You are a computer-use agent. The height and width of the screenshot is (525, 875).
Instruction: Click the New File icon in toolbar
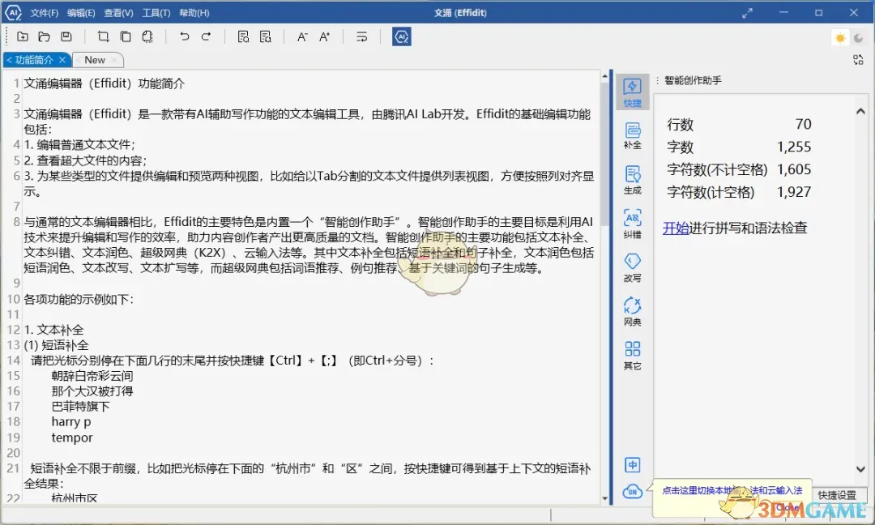pos(23,36)
